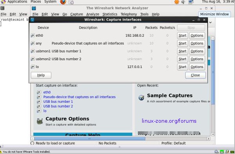Screen dimensions: 235x154
Task: Click the icon beside USB bus number 1 link
Action: [x=39, y=102]
